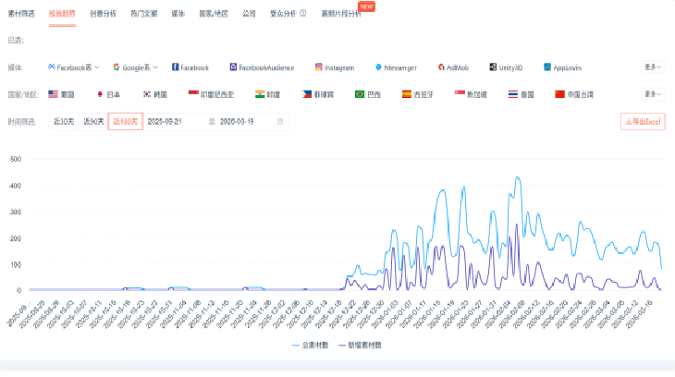Expand the Google系 dropdown

137,67
